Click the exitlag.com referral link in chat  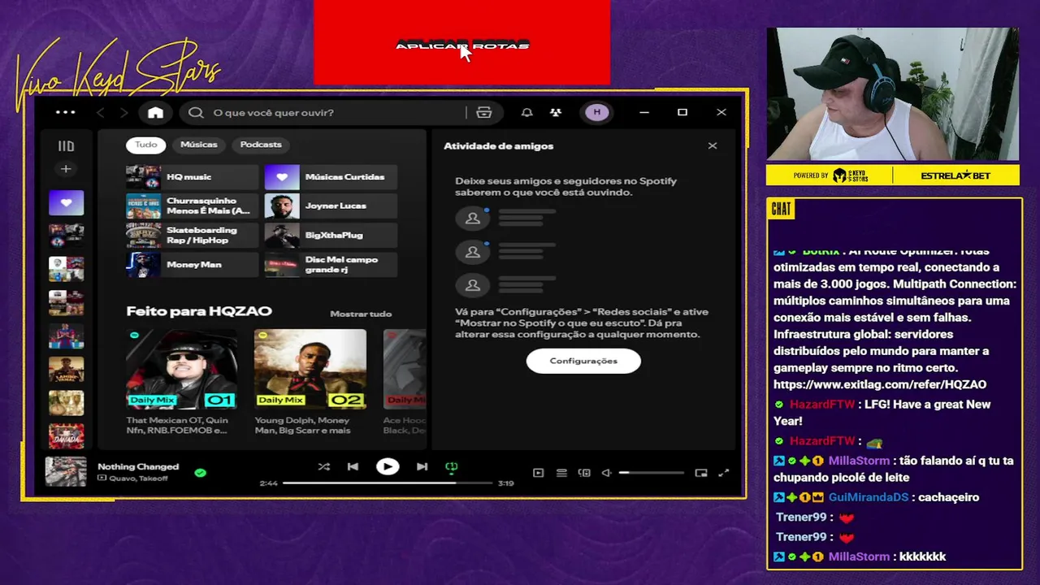pos(880,385)
